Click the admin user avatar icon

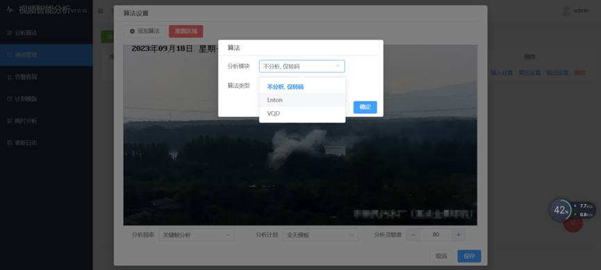(566, 10)
